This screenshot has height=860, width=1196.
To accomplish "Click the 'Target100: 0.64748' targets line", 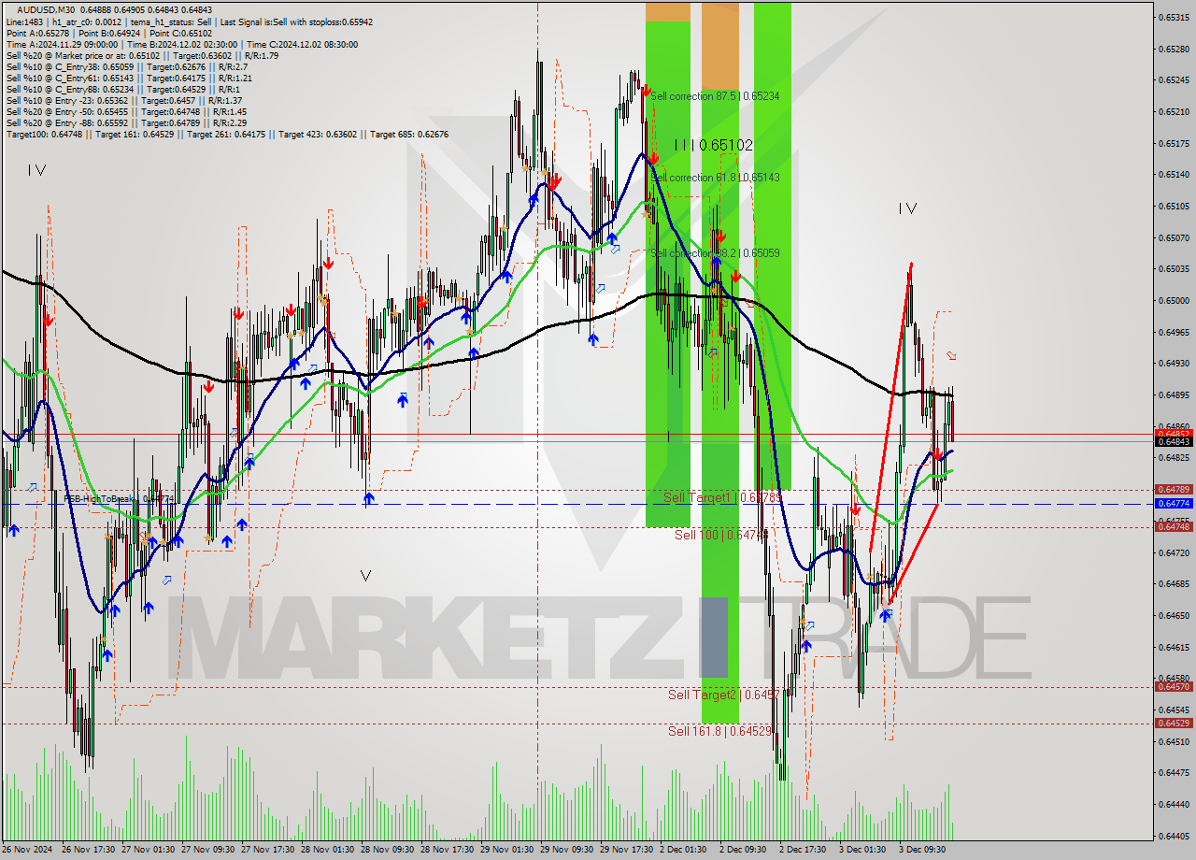I will 227,134.
